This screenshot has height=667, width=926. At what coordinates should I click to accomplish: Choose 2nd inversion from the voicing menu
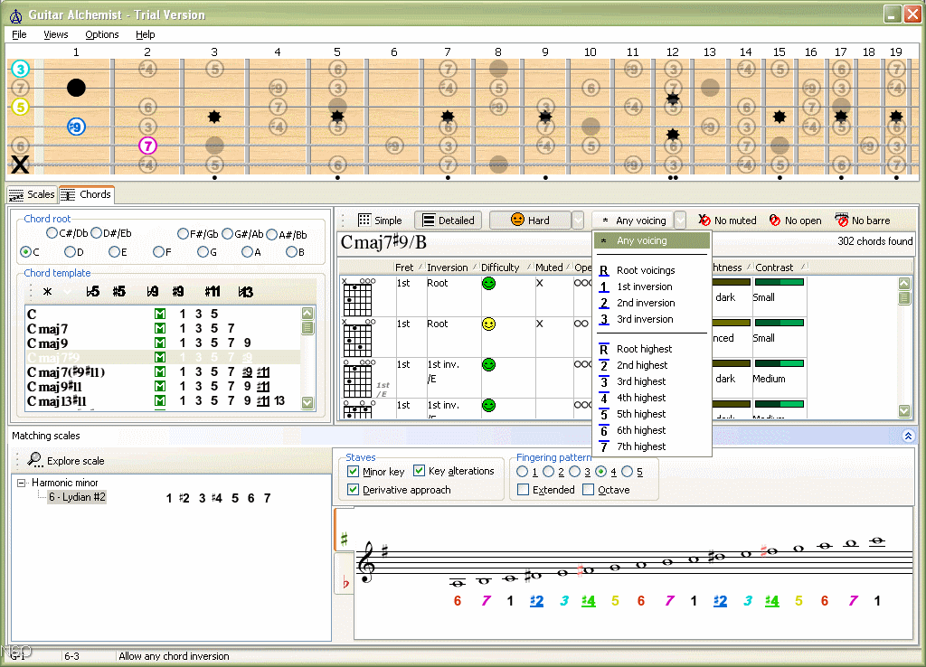[652, 302]
